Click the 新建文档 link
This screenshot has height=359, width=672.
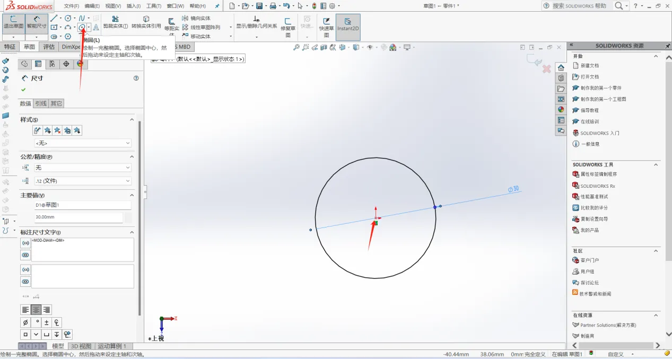point(589,66)
